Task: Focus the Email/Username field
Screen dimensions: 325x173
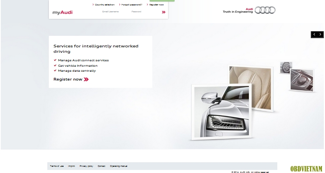Action: tap(110, 12)
